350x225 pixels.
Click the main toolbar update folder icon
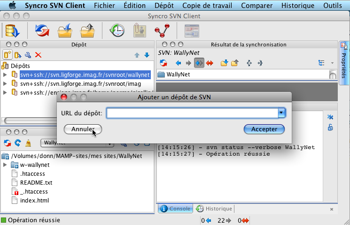click(65, 30)
